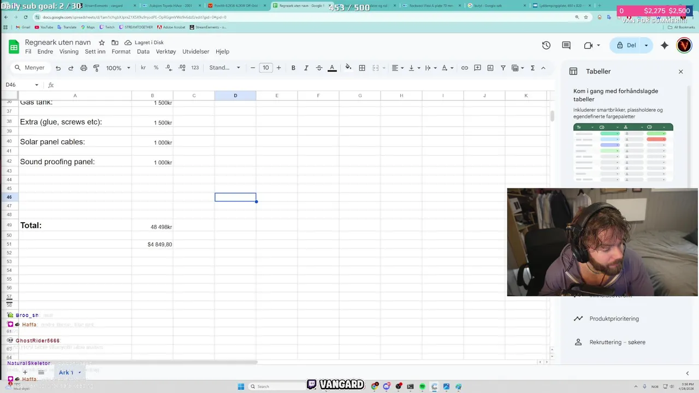Click font size field showing 10
The image size is (699, 393).
pyautogui.click(x=265, y=68)
